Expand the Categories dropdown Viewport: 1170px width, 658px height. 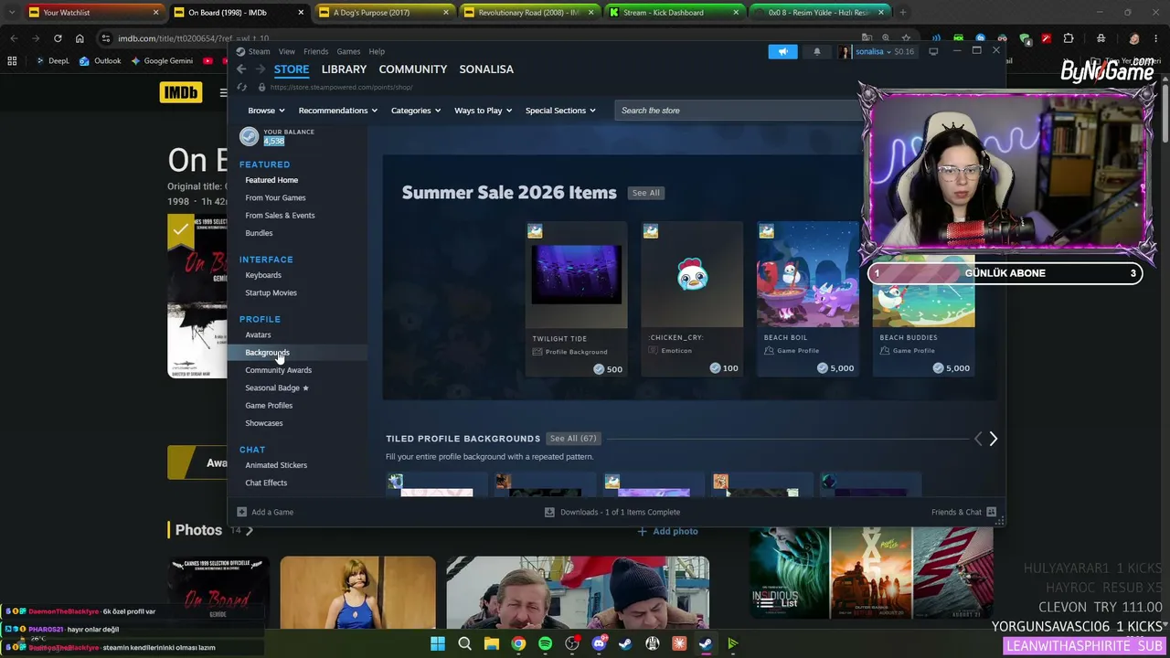pos(416,111)
